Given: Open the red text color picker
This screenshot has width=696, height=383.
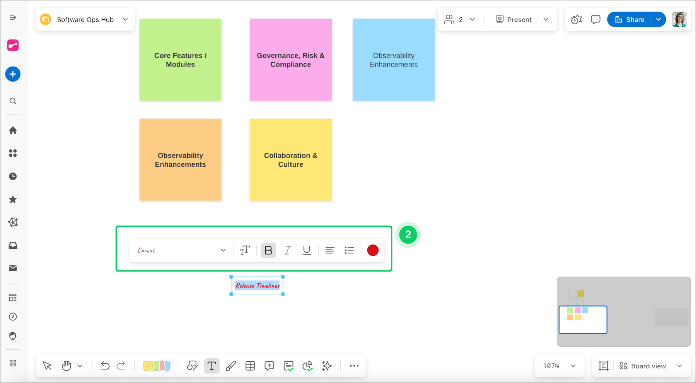Looking at the screenshot, I should (372, 250).
